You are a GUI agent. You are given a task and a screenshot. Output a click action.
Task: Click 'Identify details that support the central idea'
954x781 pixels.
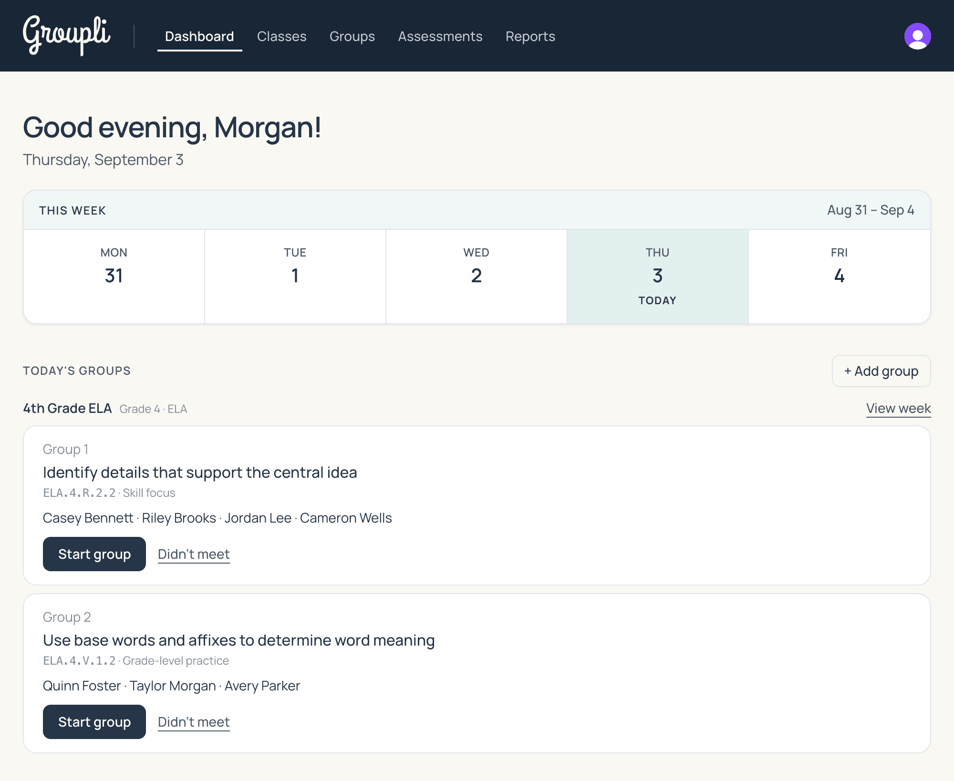[200, 473]
